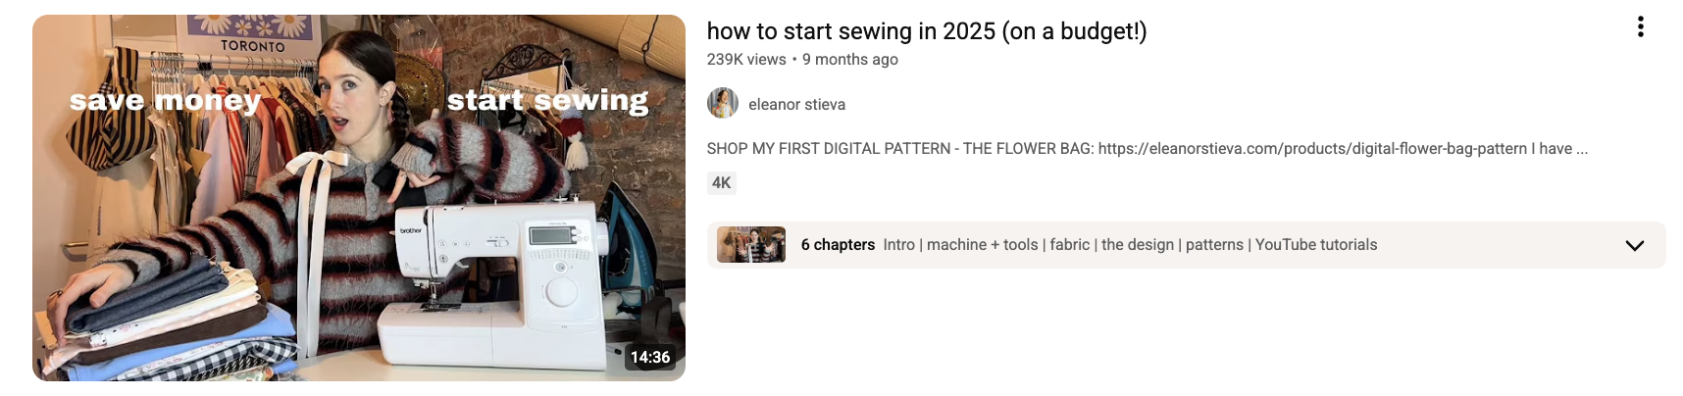The width and height of the screenshot is (1683, 396).
Task: Click the "239K views" metadata text
Action: [746, 59]
